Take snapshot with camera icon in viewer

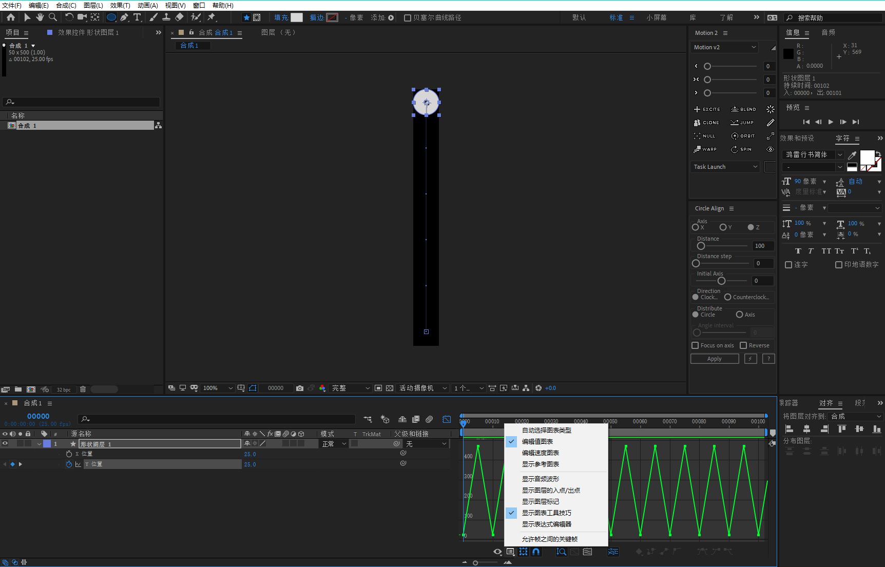(x=300, y=388)
